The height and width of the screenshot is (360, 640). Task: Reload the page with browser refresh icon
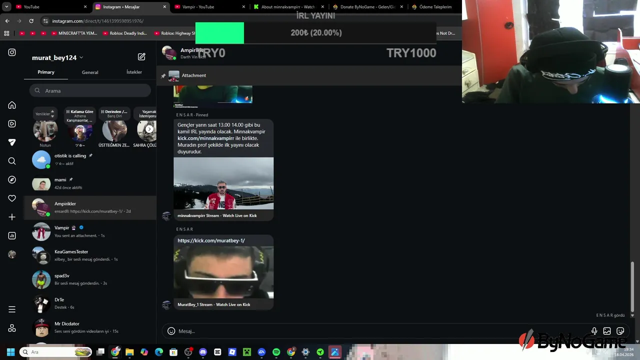[31, 21]
